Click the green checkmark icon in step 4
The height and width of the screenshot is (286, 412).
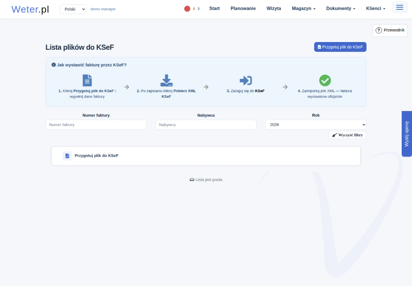(325, 80)
